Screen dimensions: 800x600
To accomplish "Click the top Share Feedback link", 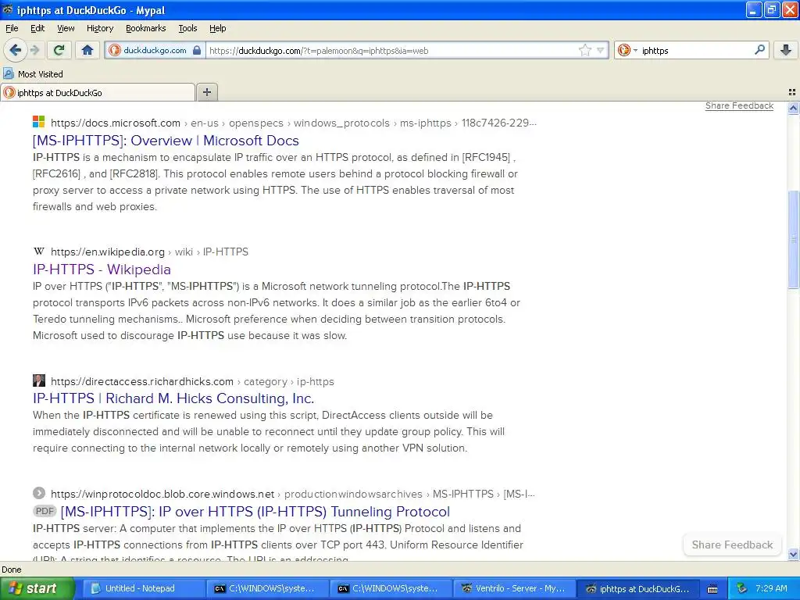I will (x=739, y=105).
